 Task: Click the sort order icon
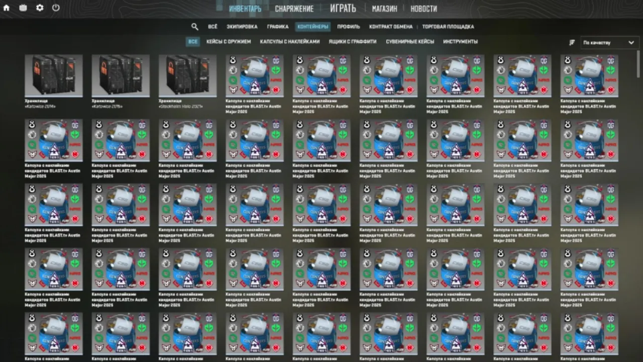(572, 43)
